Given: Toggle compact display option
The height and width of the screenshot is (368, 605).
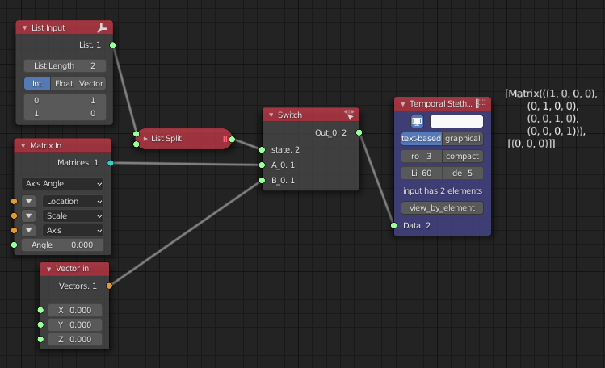Looking at the screenshot, I should (462, 156).
